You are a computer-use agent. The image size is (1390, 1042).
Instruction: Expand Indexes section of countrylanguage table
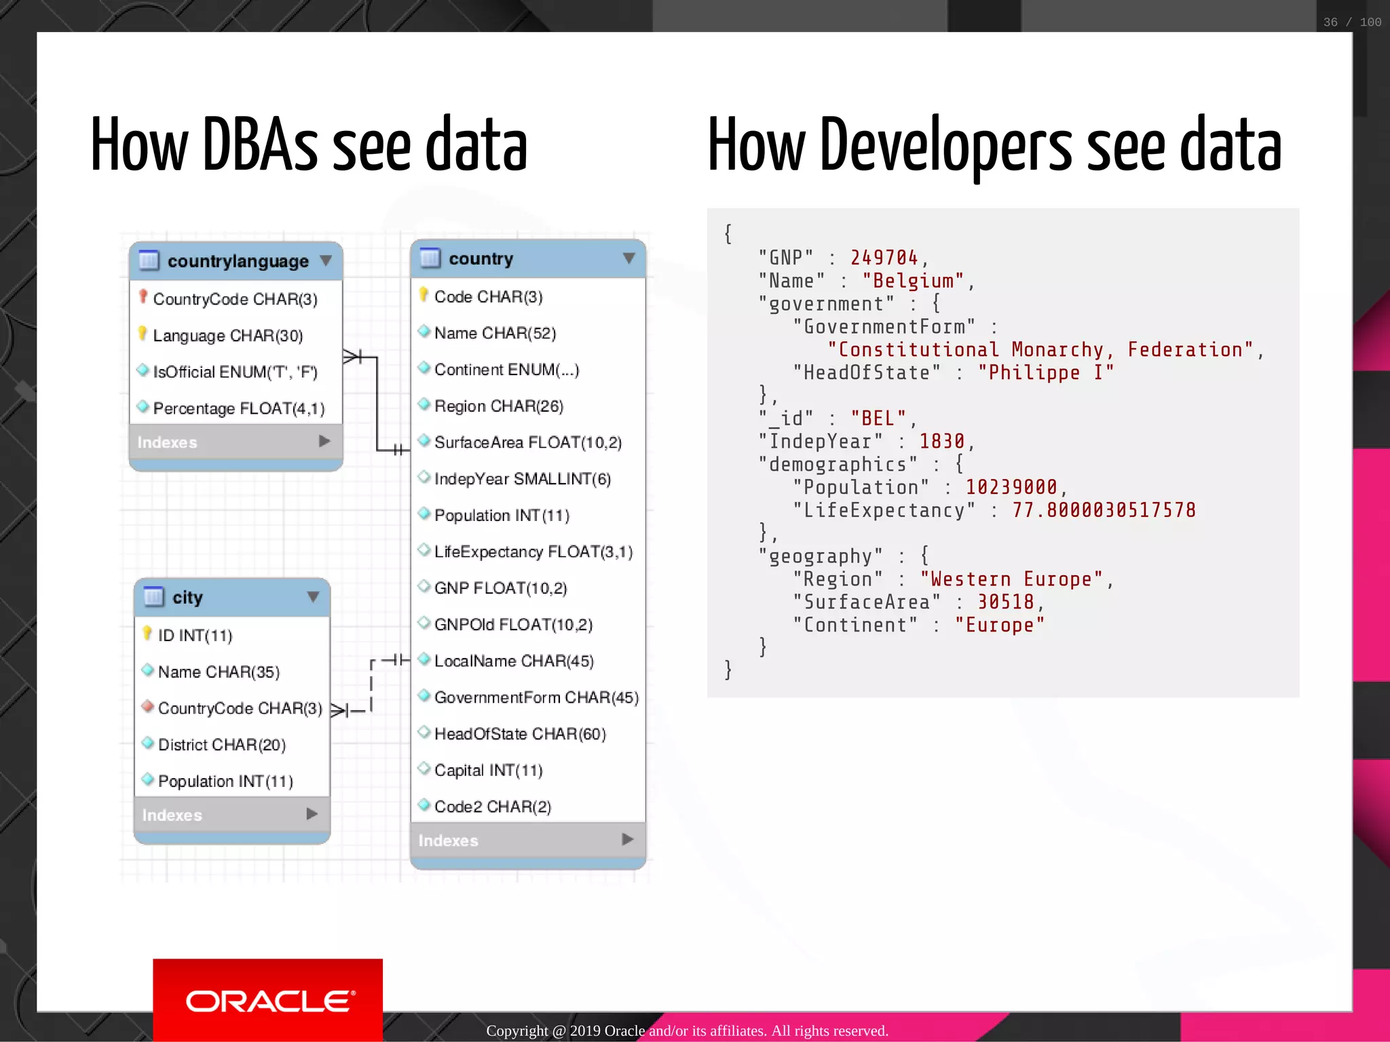point(324,441)
